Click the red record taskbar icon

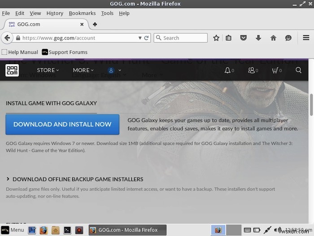tap(79, 230)
